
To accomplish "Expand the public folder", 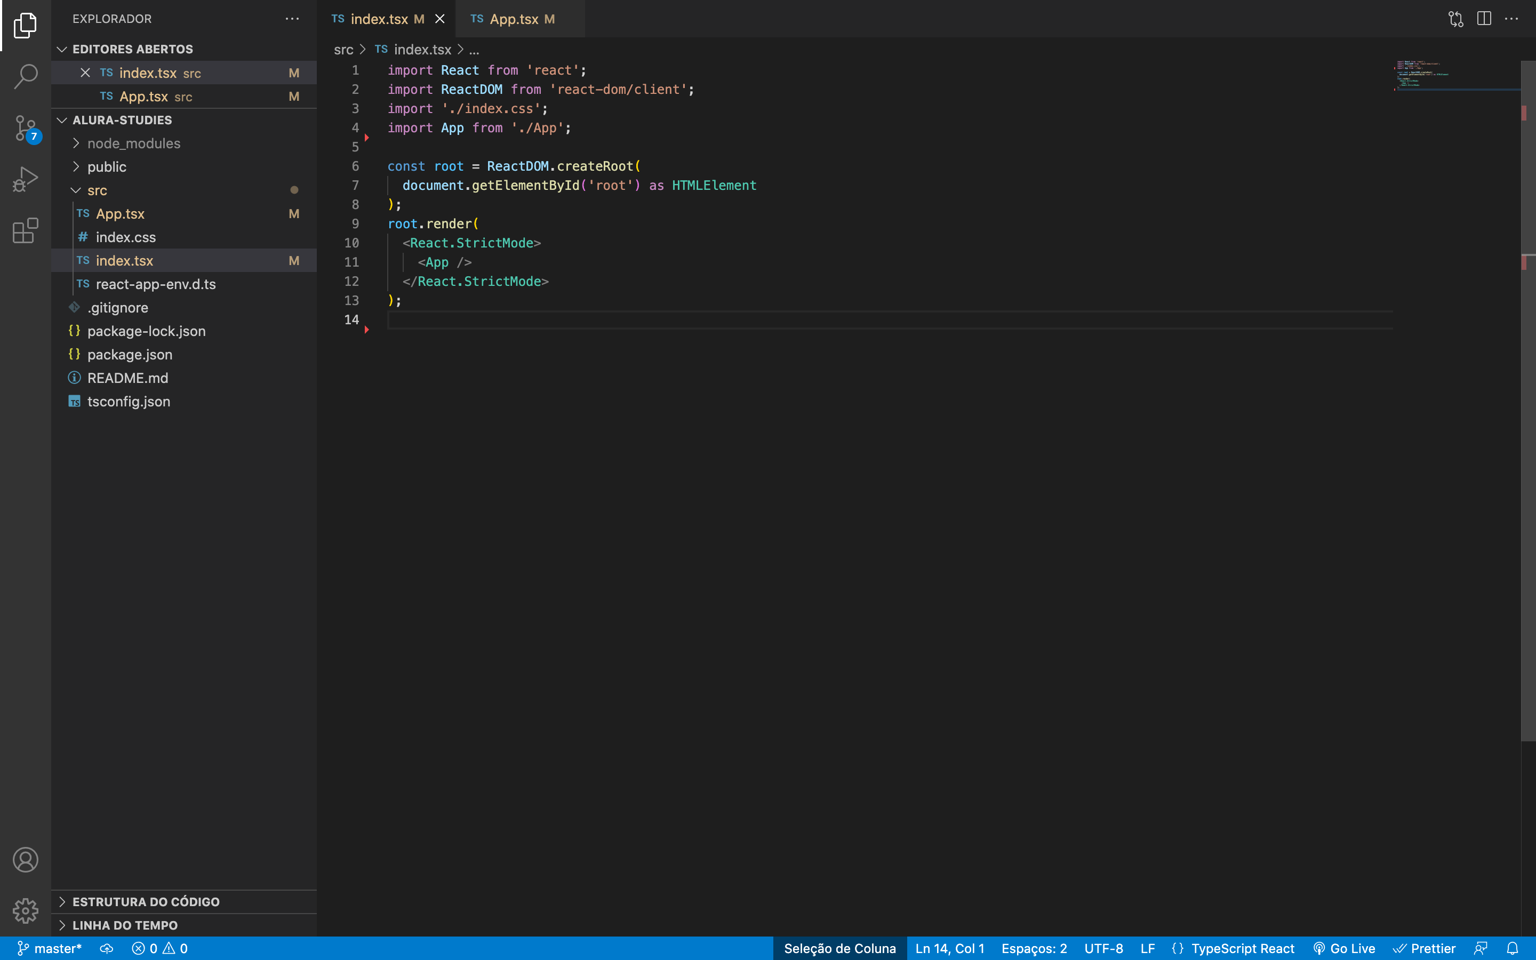I will click(184, 167).
